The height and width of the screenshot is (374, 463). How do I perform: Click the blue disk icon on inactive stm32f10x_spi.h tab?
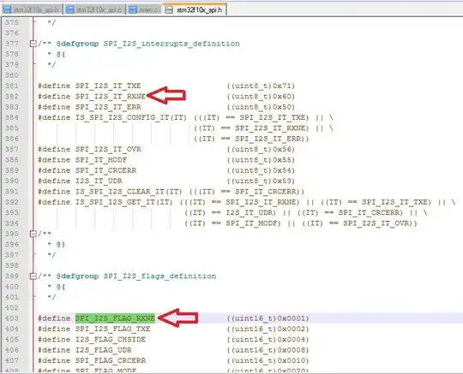[7, 9]
